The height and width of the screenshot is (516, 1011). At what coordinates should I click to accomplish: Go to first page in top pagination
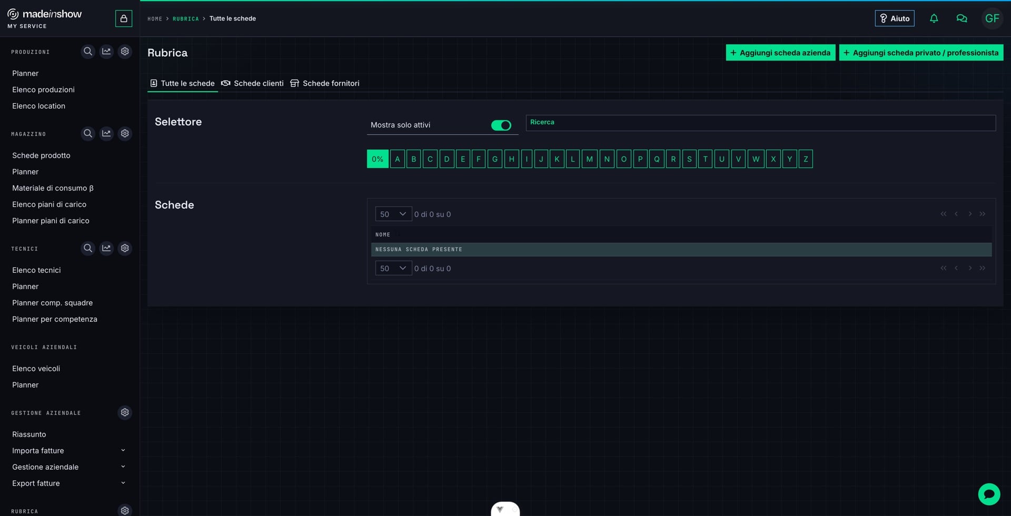coord(943,214)
